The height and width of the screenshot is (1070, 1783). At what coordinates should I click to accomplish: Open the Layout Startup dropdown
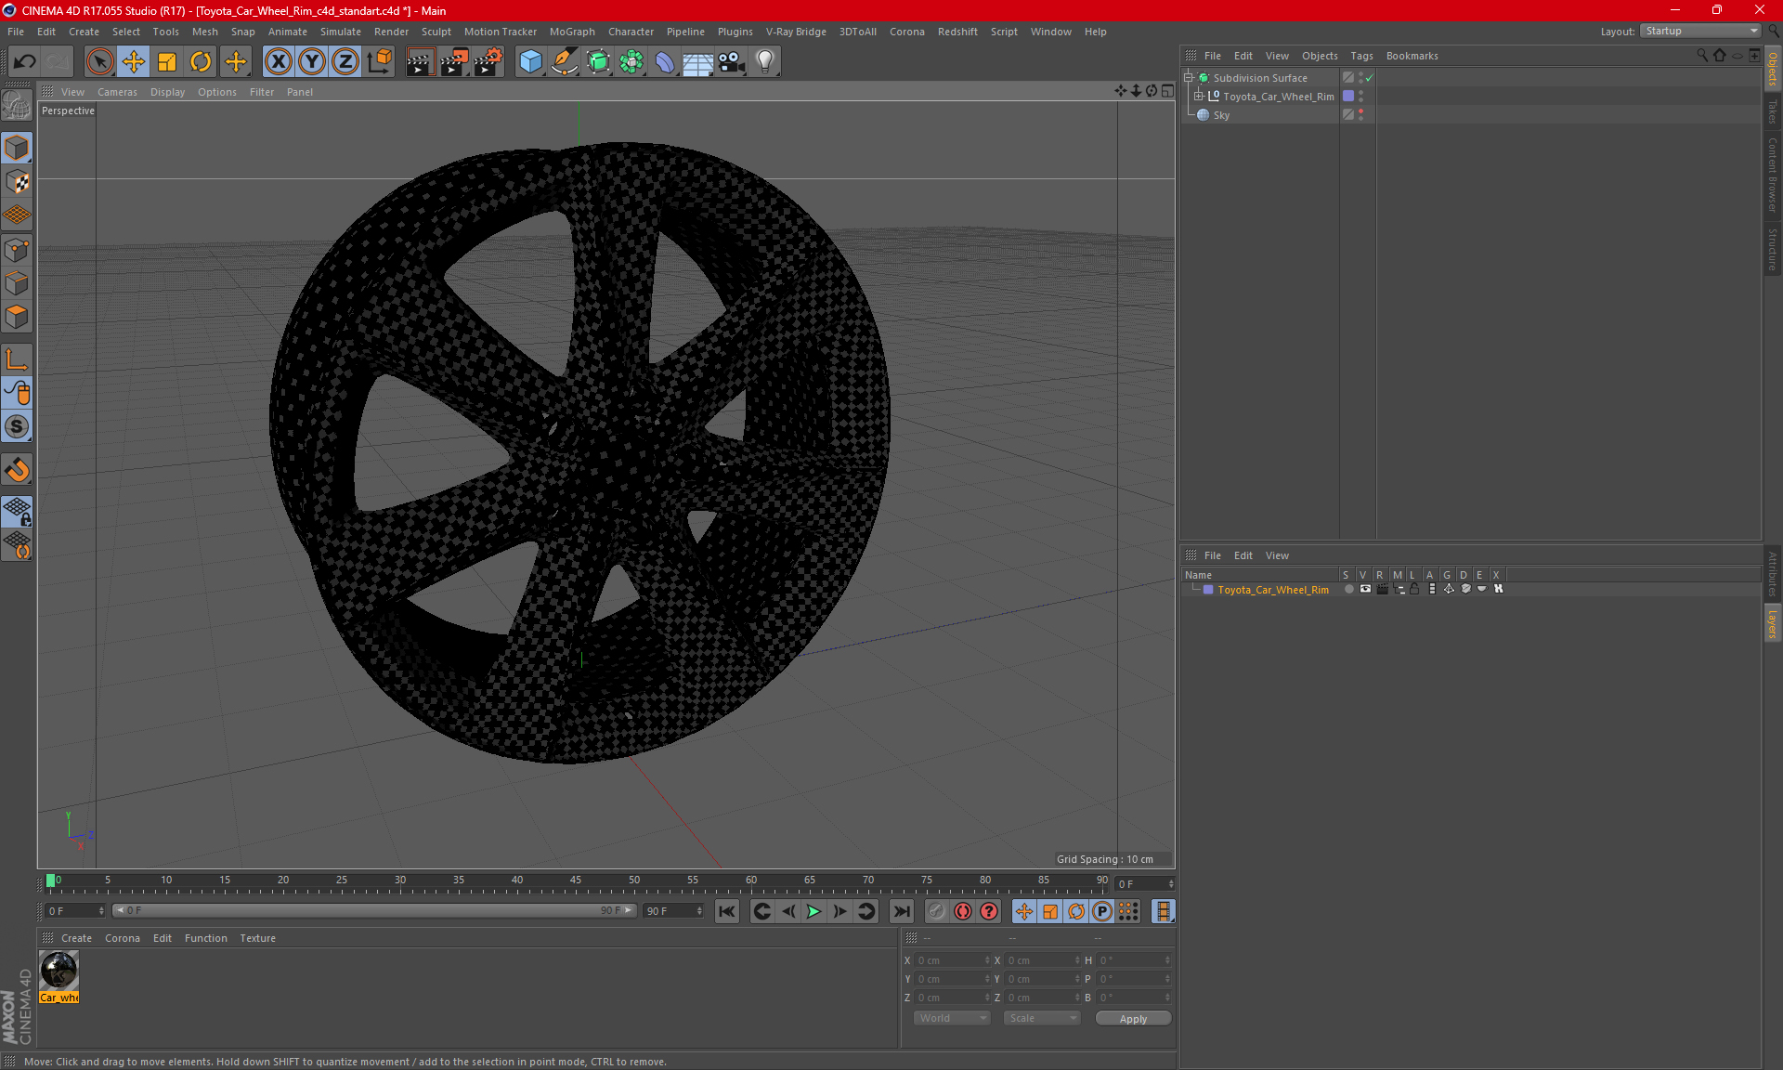pos(1701,31)
